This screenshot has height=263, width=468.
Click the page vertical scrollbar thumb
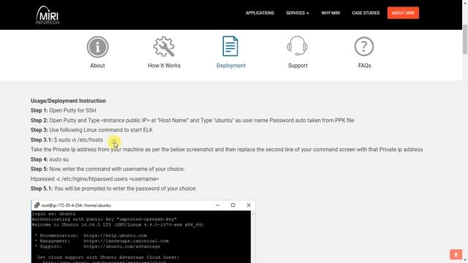click(x=465, y=39)
